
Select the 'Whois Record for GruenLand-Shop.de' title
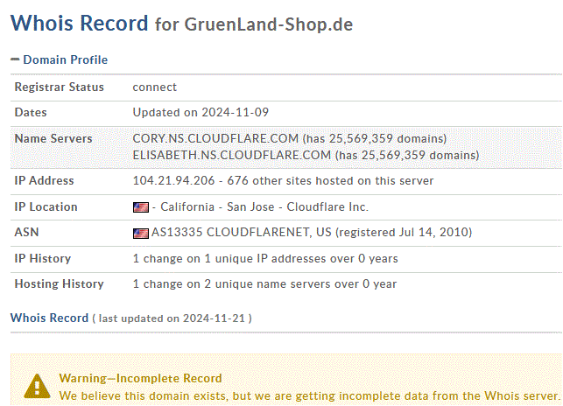[x=181, y=24]
